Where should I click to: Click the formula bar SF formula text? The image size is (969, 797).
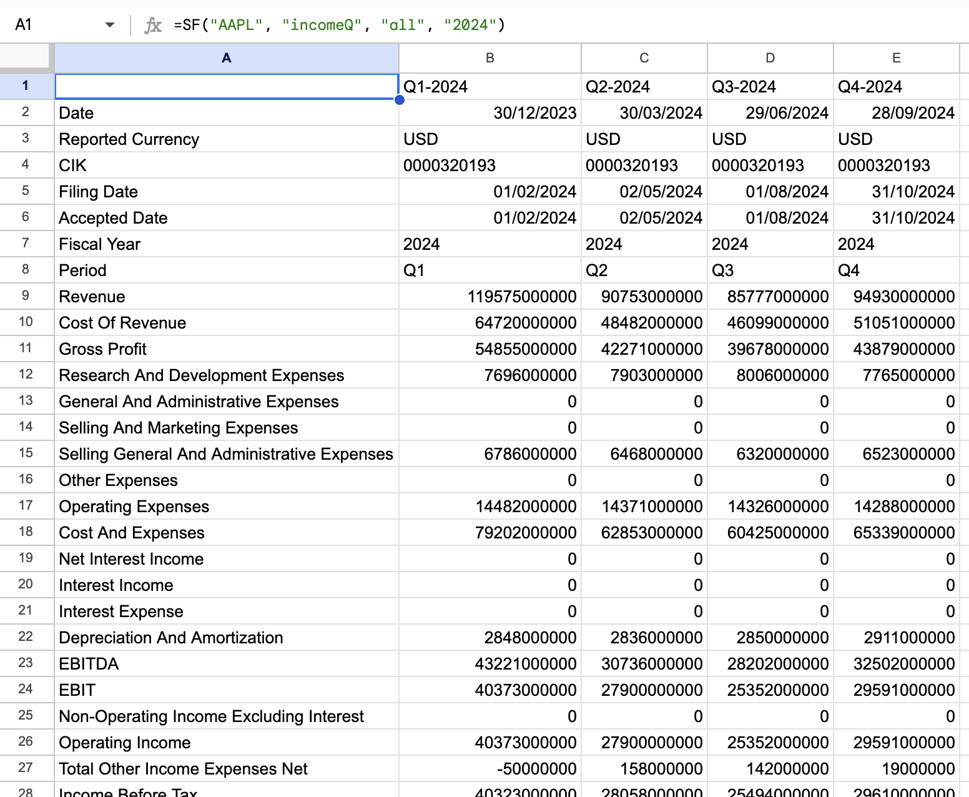pyautogui.click(x=339, y=25)
